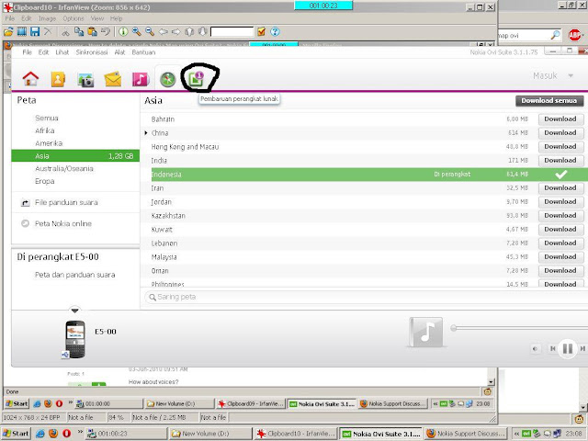Expand hidden quick launch icons in bottom taskbar
Viewport: 588px width, 441px height.
(80, 433)
